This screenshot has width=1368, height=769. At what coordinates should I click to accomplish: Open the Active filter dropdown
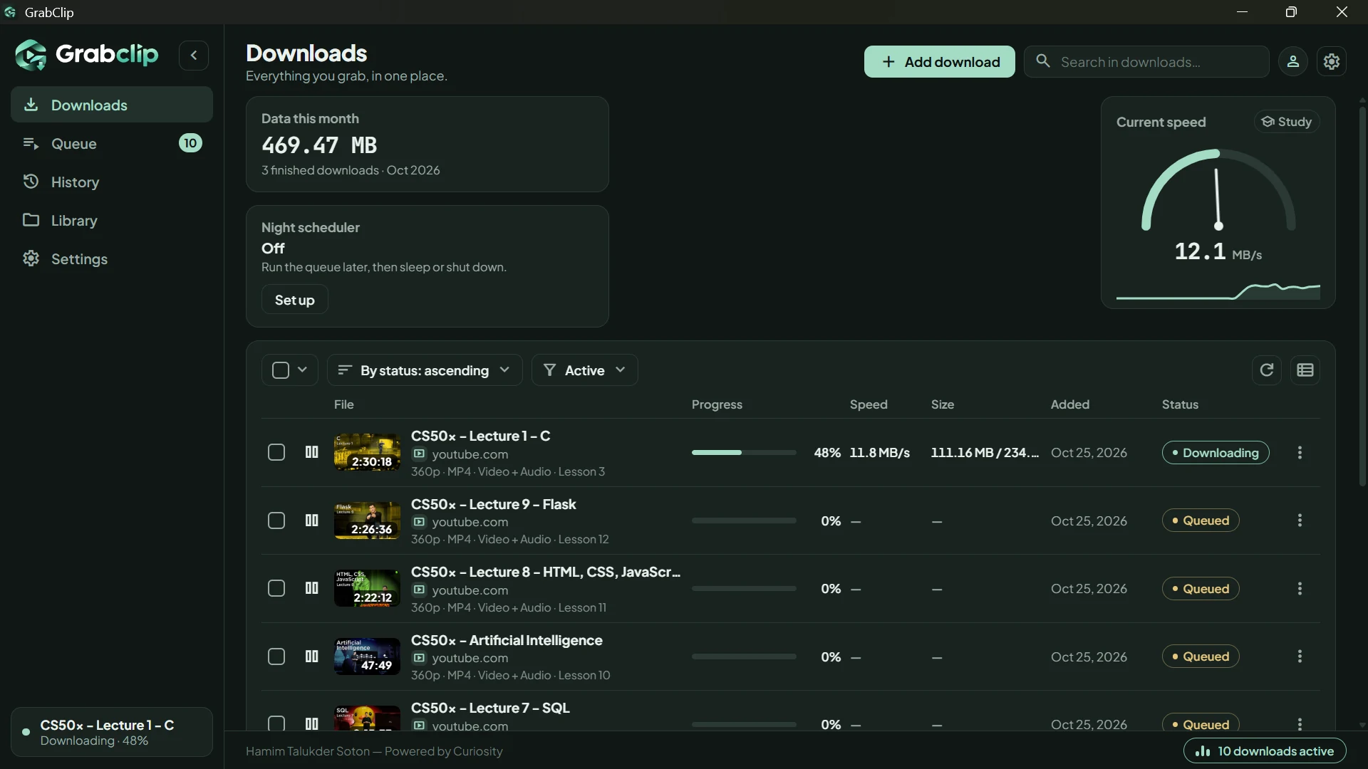(x=585, y=370)
